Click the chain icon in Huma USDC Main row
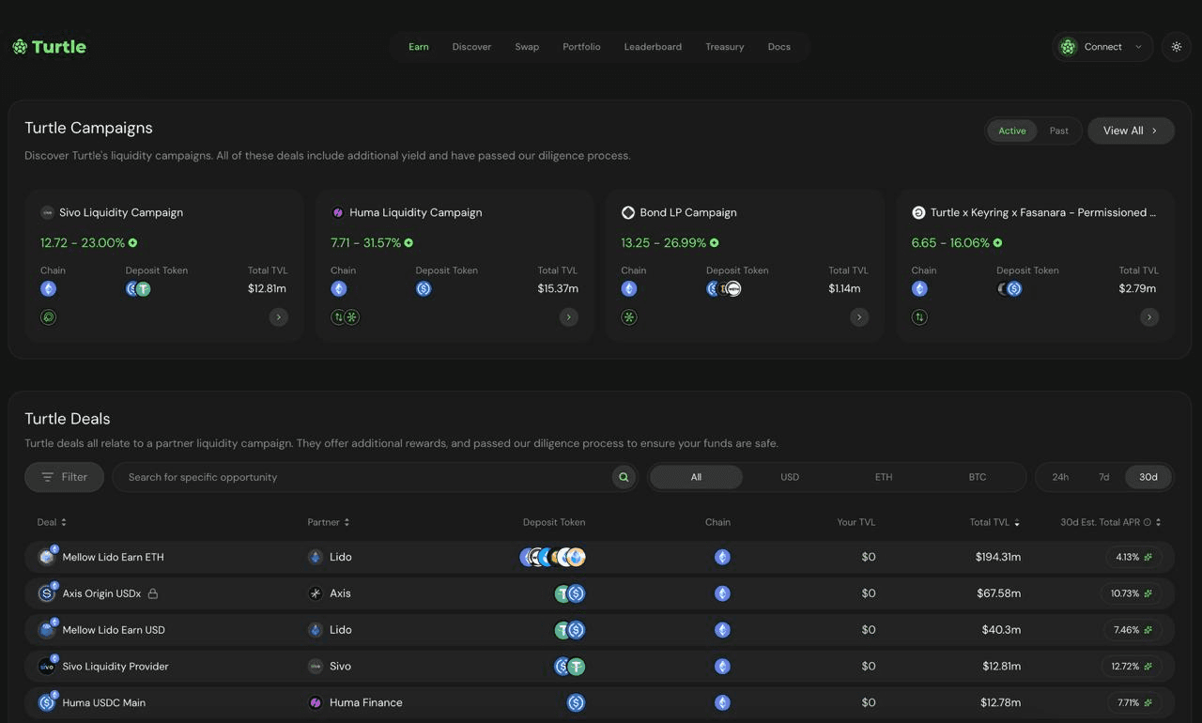 tap(722, 702)
